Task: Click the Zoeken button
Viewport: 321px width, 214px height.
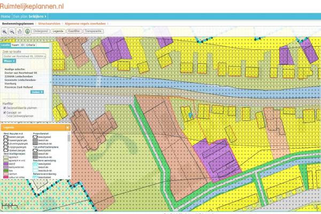Action: pyautogui.click(x=36, y=92)
